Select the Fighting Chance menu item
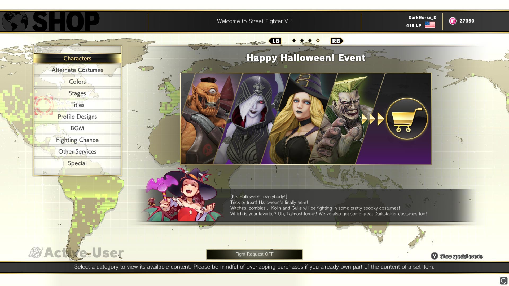The width and height of the screenshot is (509, 286). tap(77, 140)
